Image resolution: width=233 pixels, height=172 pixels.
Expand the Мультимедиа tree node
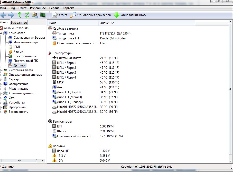tap(1, 89)
